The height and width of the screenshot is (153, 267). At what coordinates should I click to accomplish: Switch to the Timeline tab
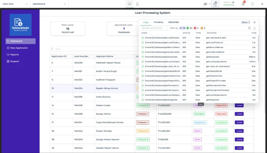point(158,22)
